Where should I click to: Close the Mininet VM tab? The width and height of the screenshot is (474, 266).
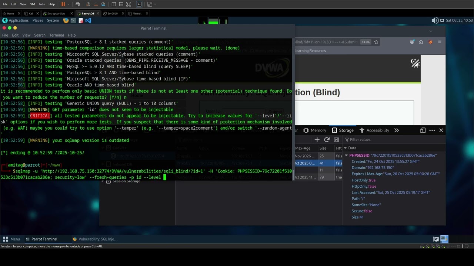click(147, 13)
